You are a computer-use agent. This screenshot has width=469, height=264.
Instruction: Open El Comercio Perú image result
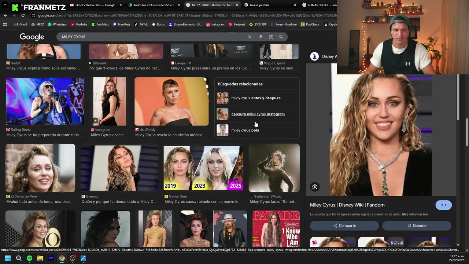(x=40, y=168)
